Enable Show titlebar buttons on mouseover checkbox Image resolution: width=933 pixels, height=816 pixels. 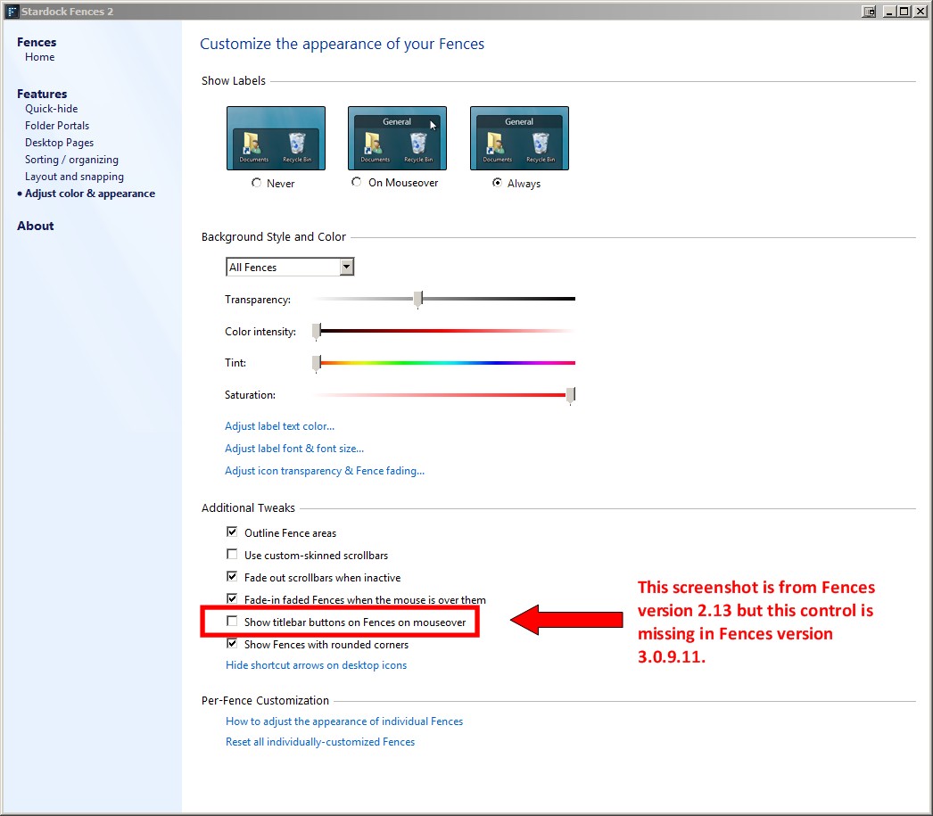pyautogui.click(x=232, y=622)
